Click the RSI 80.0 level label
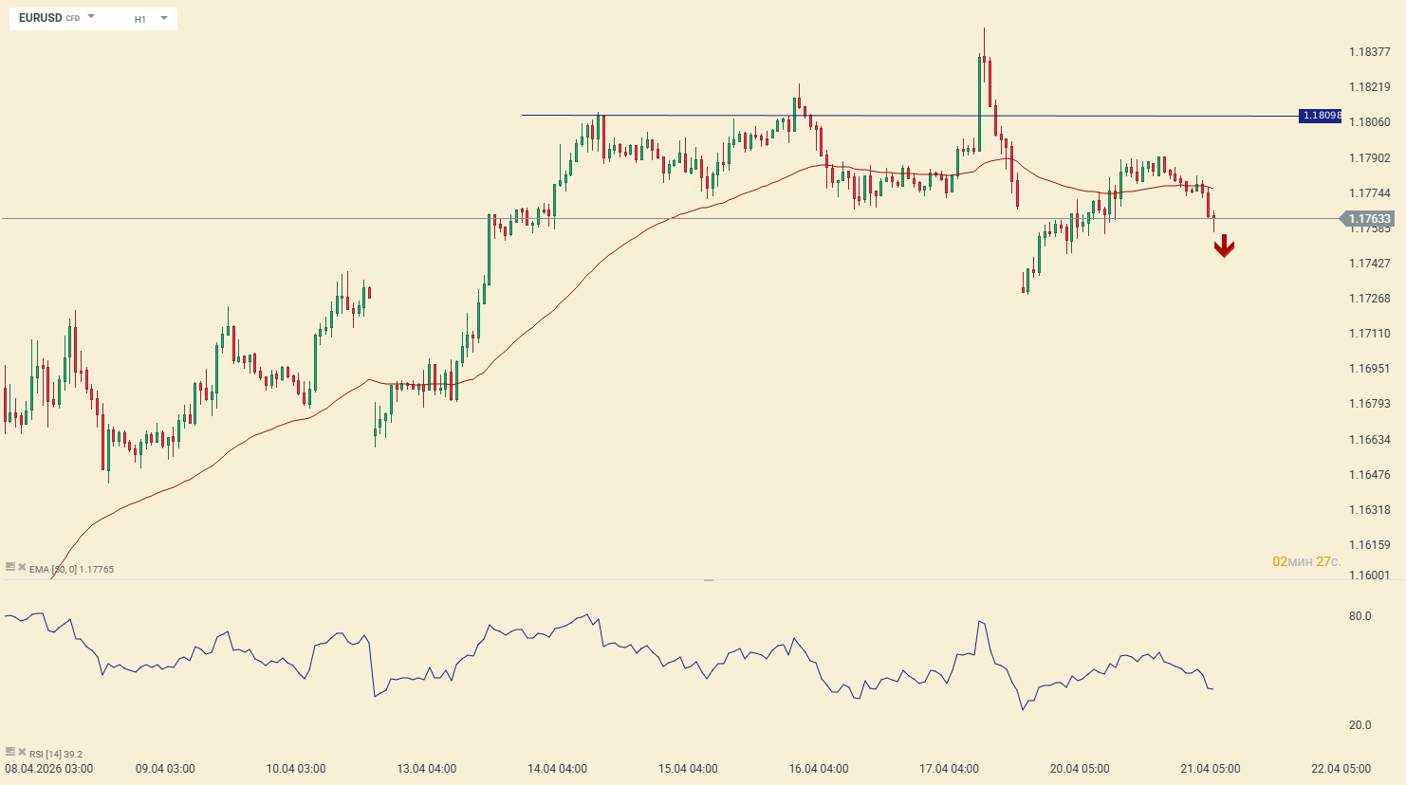Image resolution: width=1406 pixels, height=785 pixels. [1360, 616]
